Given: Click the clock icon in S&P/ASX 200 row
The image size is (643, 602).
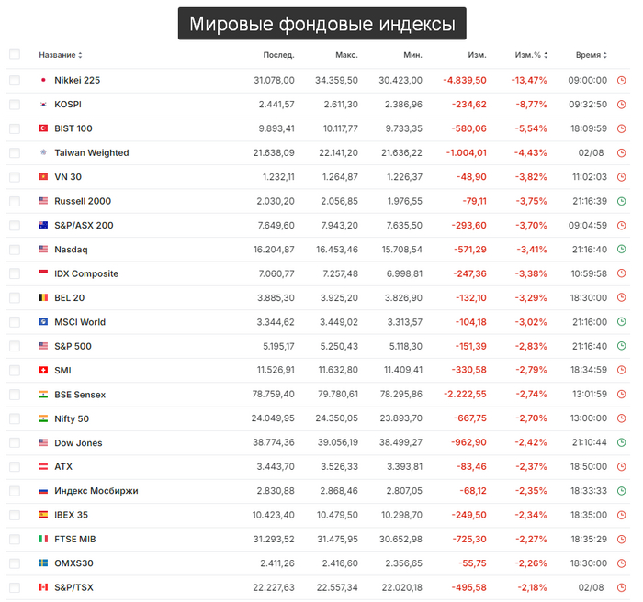Looking at the screenshot, I should (621, 226).
